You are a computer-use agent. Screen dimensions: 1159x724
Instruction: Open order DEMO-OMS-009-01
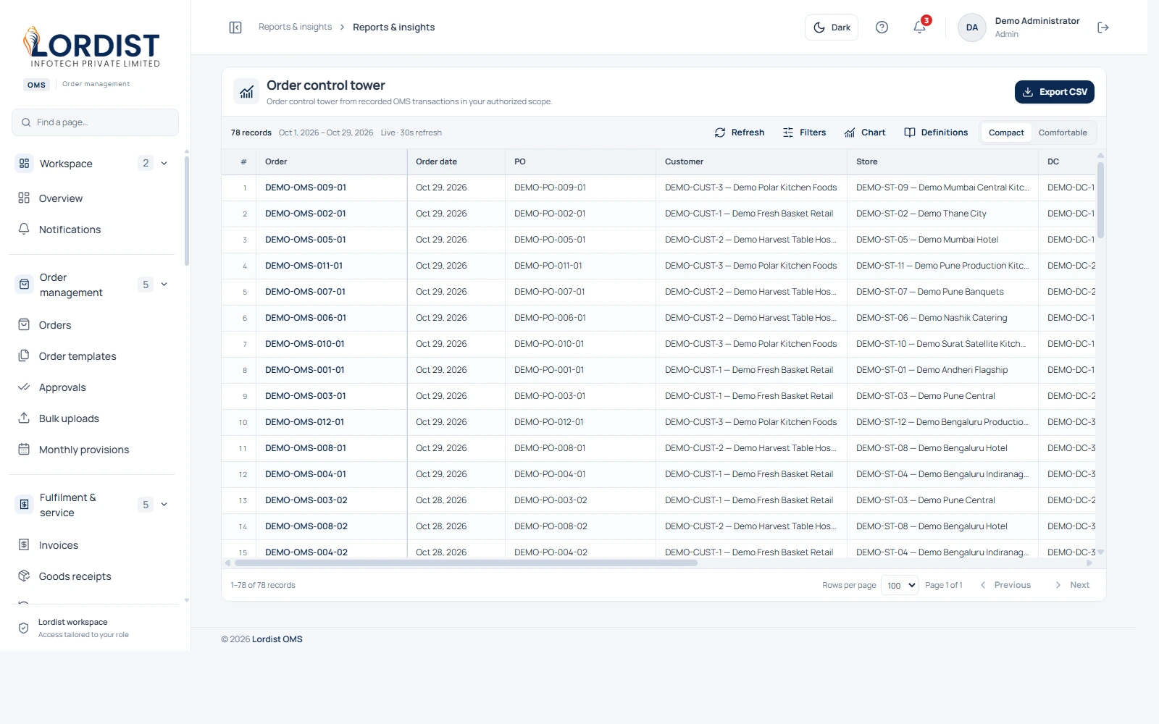(x=306, y=188)
